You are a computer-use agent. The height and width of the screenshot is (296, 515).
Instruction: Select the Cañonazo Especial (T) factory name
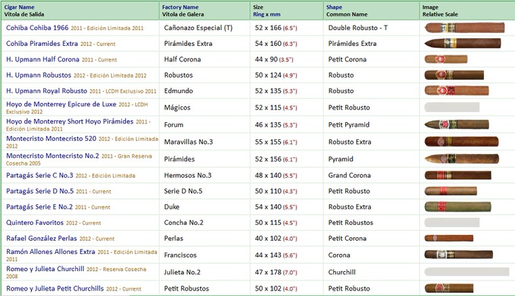(198, 28)
